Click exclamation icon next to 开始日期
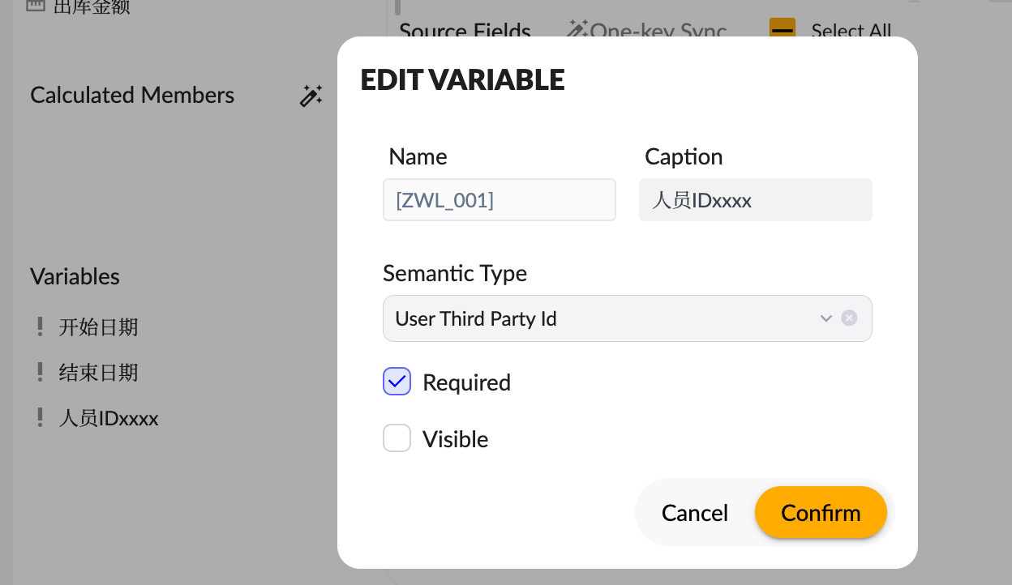 [40, 327]
